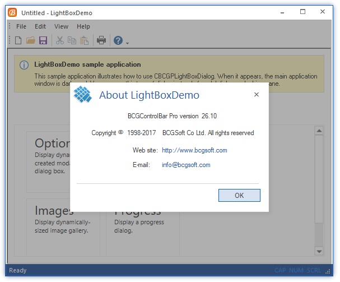
Task: Click the menu bar gripper handle
Action: coord(10,26)
